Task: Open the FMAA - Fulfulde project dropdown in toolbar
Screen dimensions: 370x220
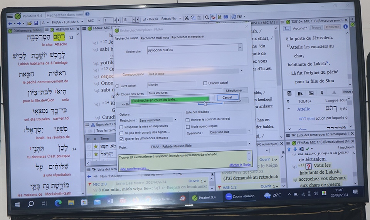Action: pyautogui.click(x=82, y=22)
